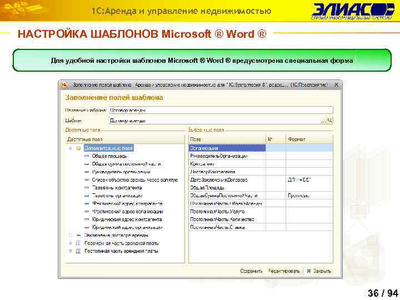Click the field icon next to Юридический адрес контрагента
Image resolution: width=400 pixels, height=300 pixels.
[x=87, y=219]
